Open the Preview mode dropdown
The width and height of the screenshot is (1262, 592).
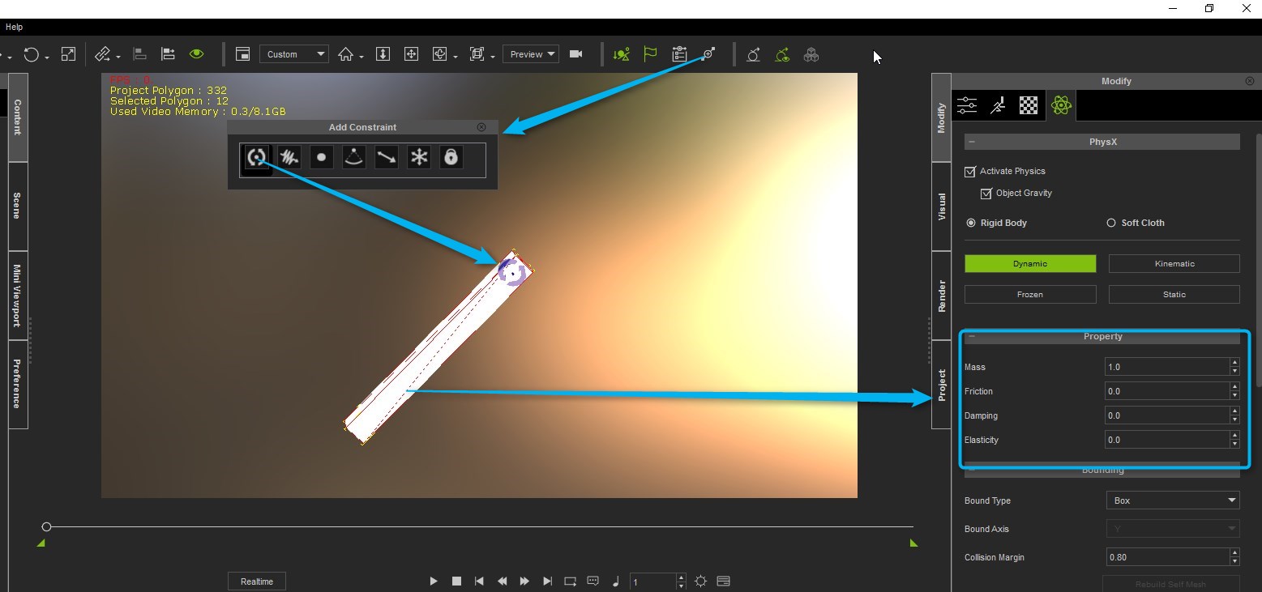(x=531, y=54)
